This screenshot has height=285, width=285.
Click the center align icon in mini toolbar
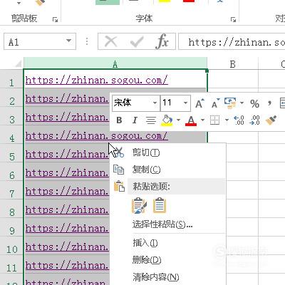[151, 120]
